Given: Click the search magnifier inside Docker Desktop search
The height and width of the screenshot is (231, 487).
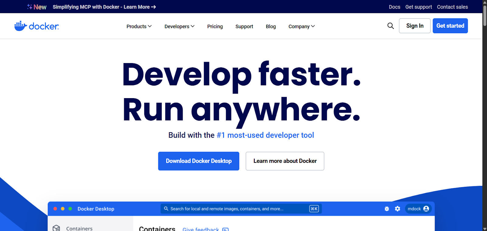Looking at the screenshot, I should pos(166,209).
